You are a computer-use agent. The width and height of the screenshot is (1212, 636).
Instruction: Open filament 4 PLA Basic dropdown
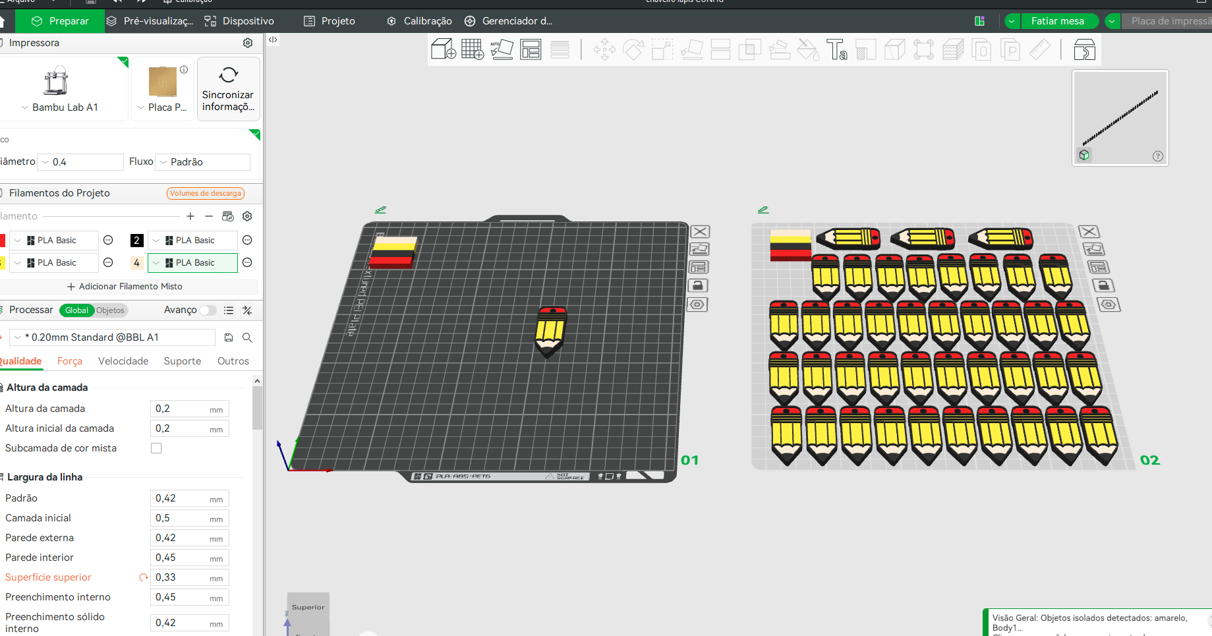(x=192, y=263)
